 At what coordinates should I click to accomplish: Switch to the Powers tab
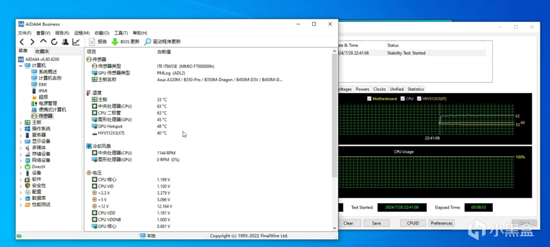(362, 89)
